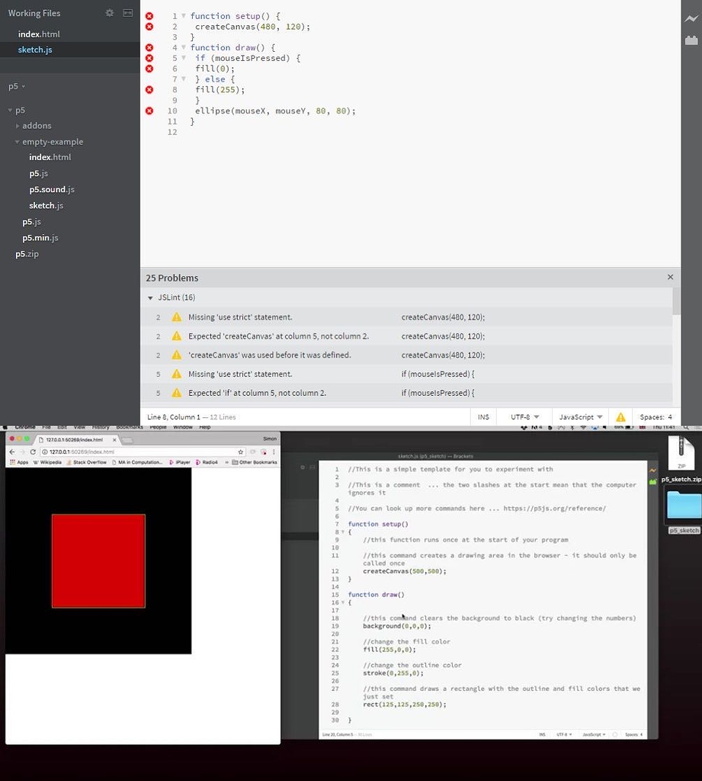Select the 127.0.0.1:50269/index.html browser tab

pyautogui.click(x=75, y=441)
